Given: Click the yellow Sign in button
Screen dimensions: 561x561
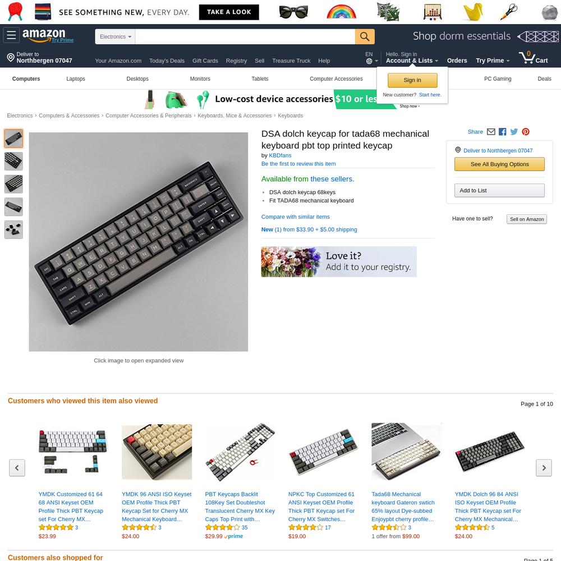Looking at the screenshot, I should 412,80.
